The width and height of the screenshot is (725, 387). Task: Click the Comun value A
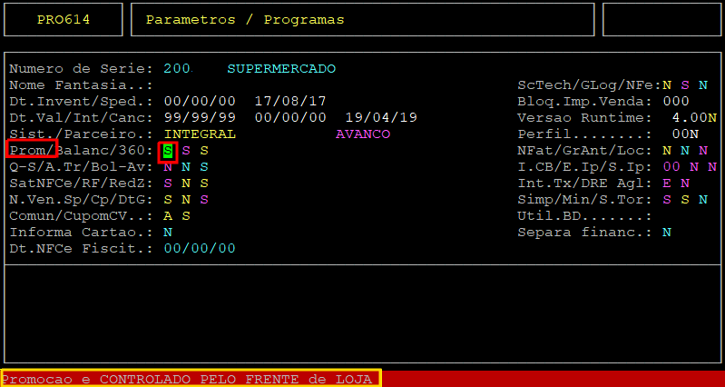[168, 216]
